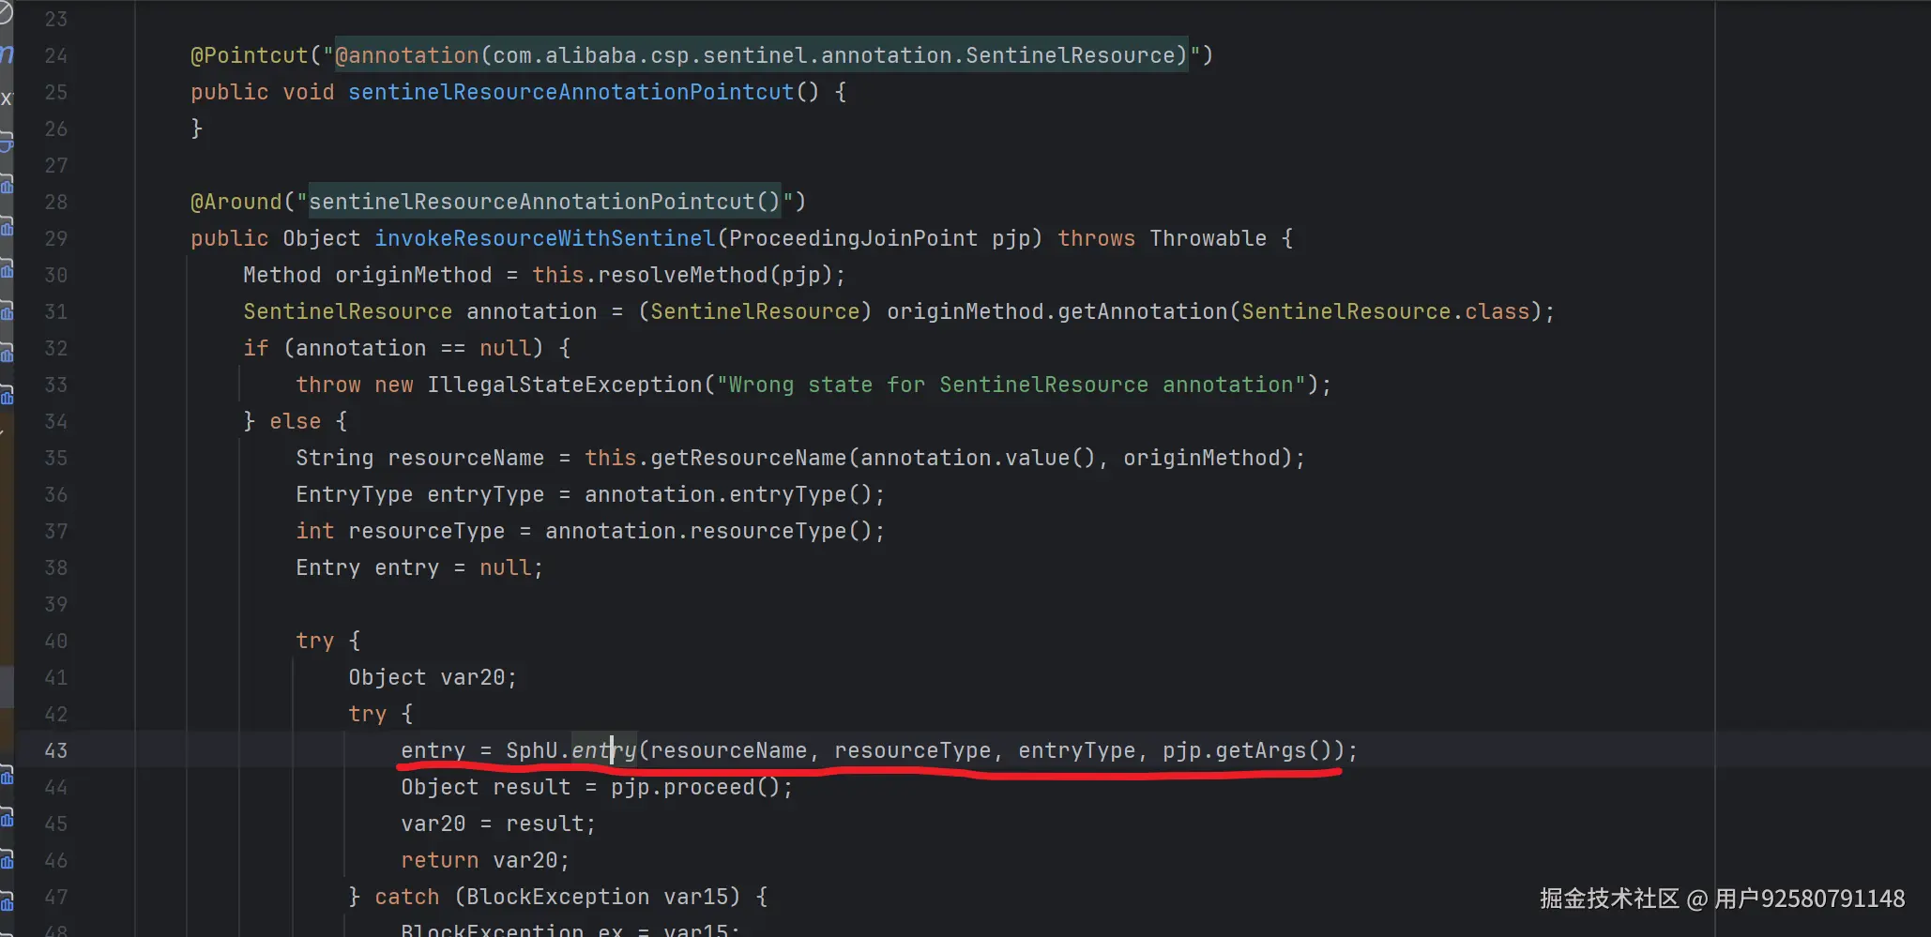Click the @Pointcut annotation on line 24
1931x937 pixels.
tap(250, 55)
